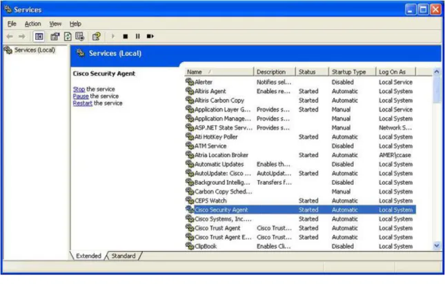Image resolution: width=445 pixels, height=284 pixels.
Task: Click the Refresh toolbar icon
Action: tap(68, 37)
